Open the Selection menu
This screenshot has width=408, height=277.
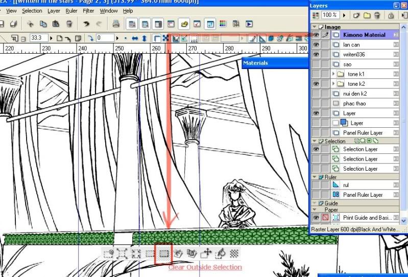pos(32,11)
